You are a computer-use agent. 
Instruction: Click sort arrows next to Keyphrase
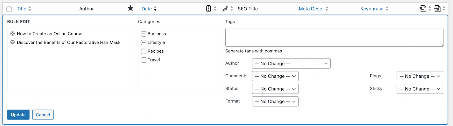click(387, 9)
